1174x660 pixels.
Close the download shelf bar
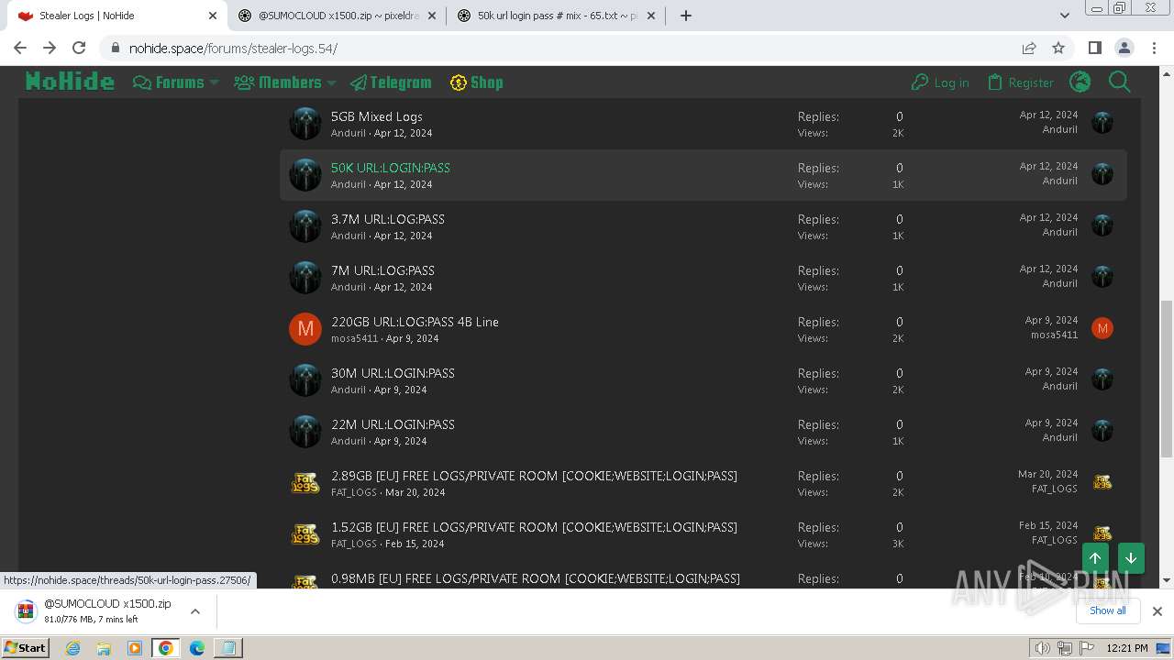(x=1157, y=610)
